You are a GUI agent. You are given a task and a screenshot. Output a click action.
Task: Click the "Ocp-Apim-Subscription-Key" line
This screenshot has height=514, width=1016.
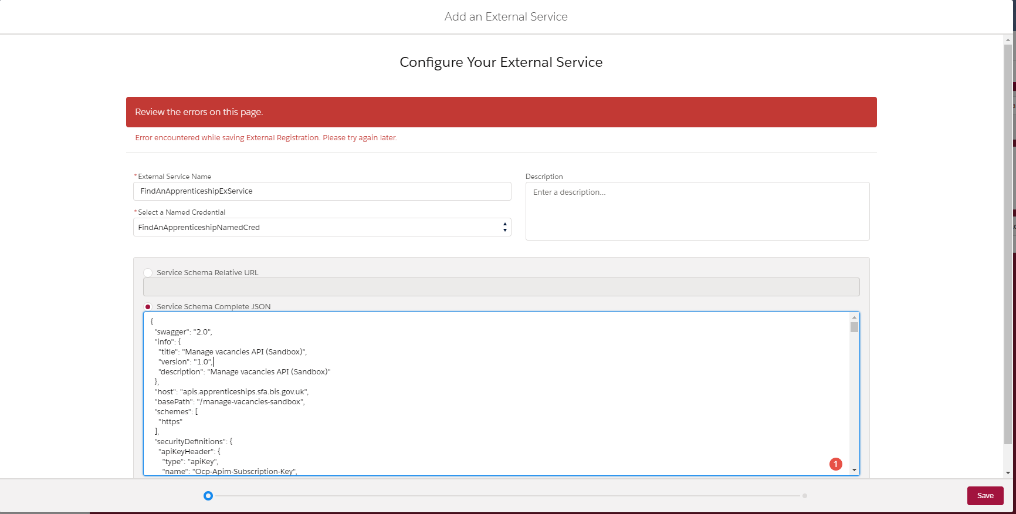230,471
